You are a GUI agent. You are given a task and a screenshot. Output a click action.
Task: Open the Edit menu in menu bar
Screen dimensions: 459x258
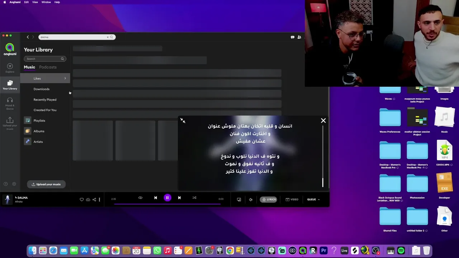pyautogui.click(x=27, y=2)
